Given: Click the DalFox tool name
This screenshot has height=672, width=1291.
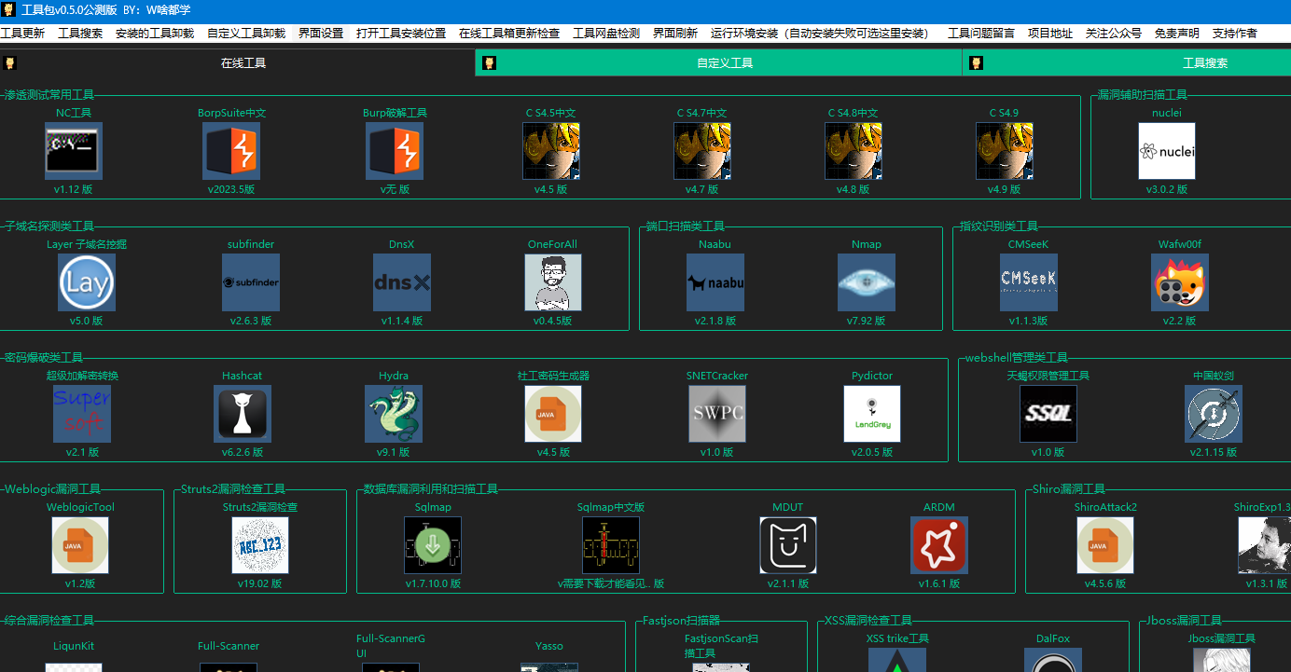Looking at the screenshot, I should click(1053, 638).
